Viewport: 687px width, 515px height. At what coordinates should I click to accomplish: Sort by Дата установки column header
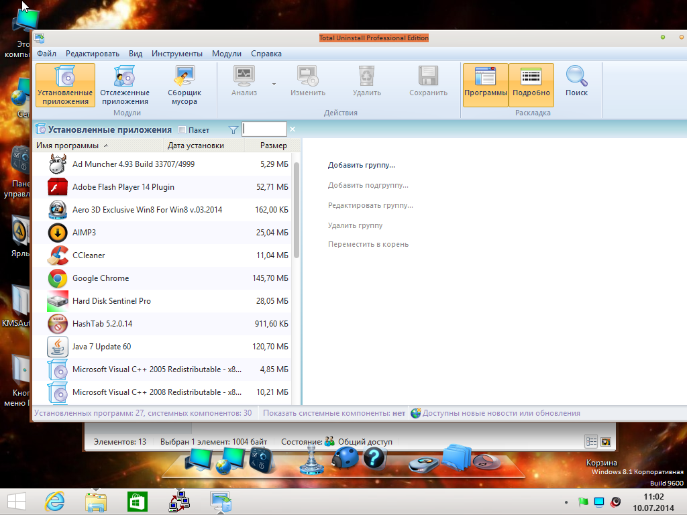(x=204, y=146)
